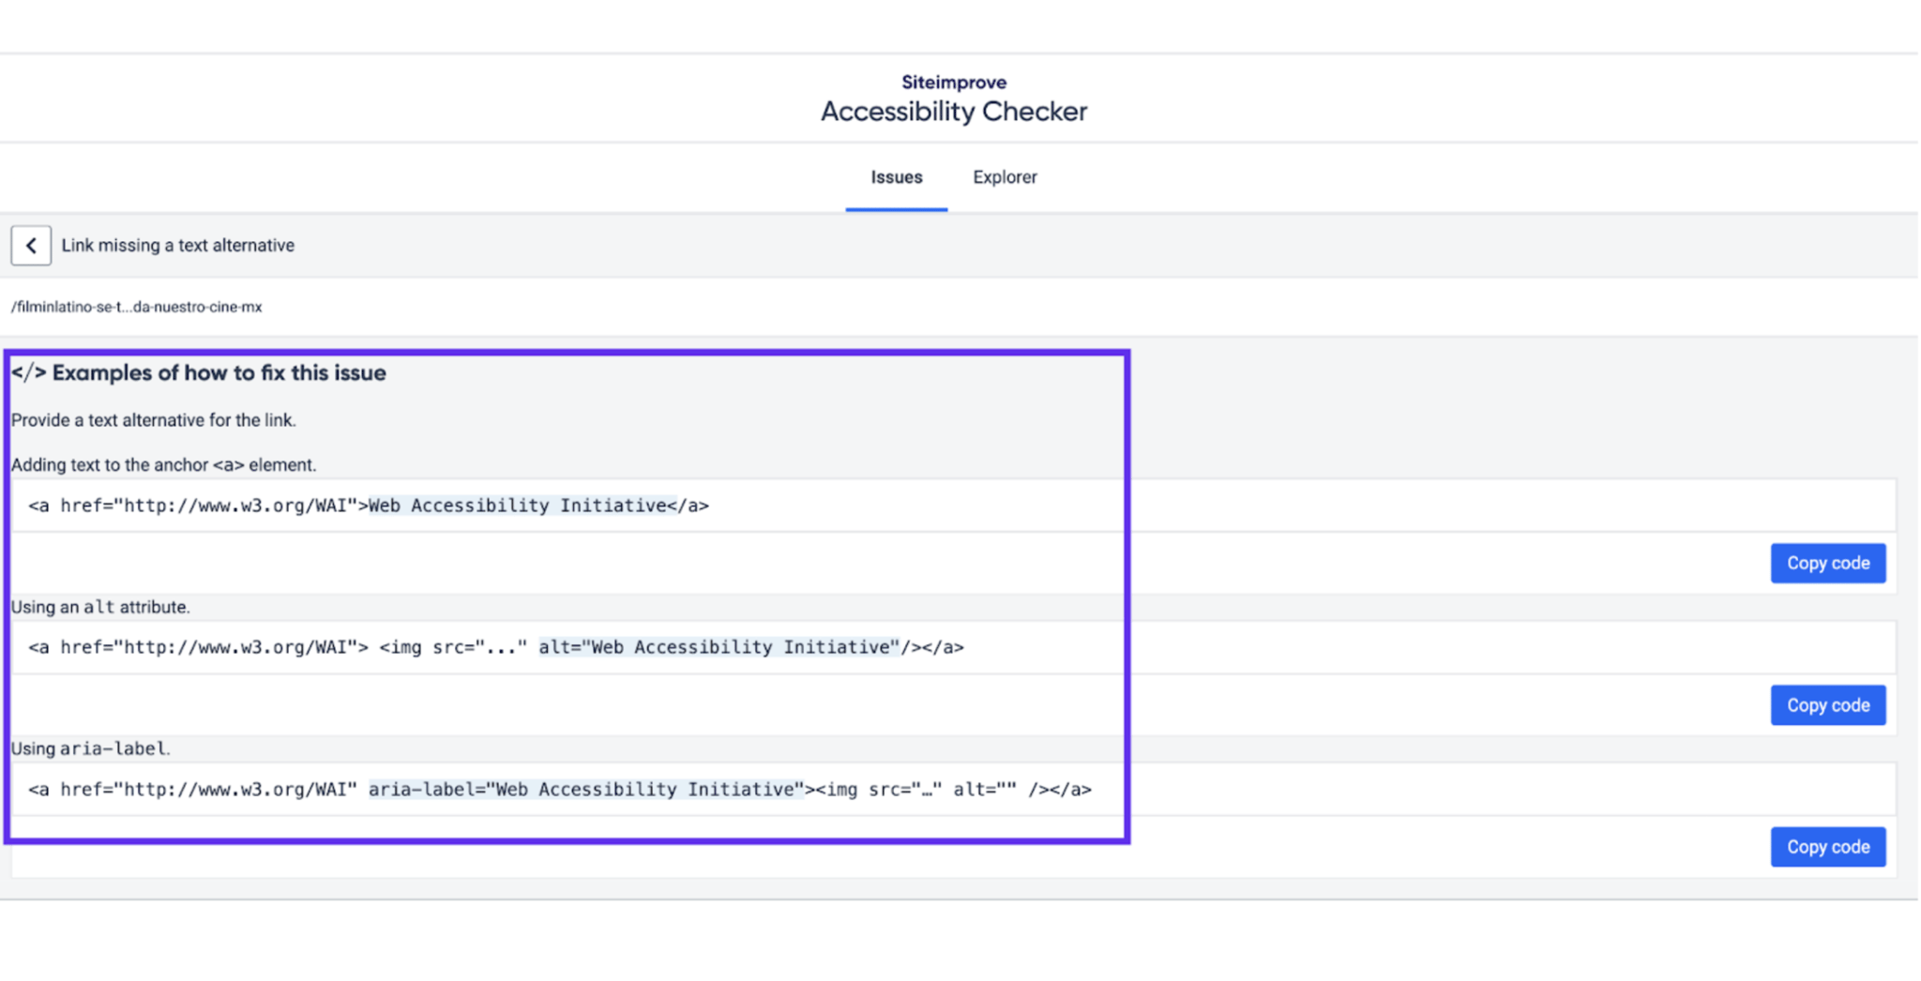Viewport: 1921px width, 981px height.
Task: Click the /filminlatino page path text
Action: (x=137, y=307)
